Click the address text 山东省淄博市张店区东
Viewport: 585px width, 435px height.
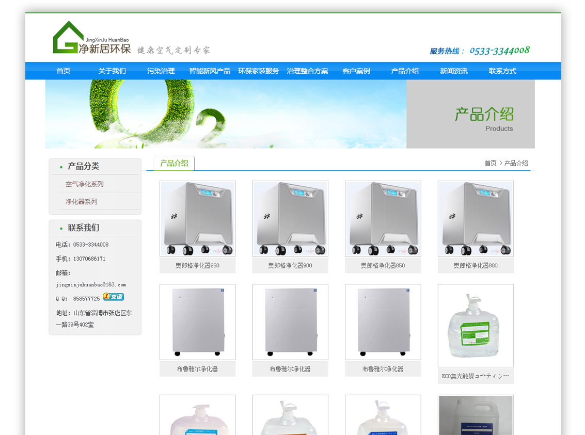pos(103,313)
